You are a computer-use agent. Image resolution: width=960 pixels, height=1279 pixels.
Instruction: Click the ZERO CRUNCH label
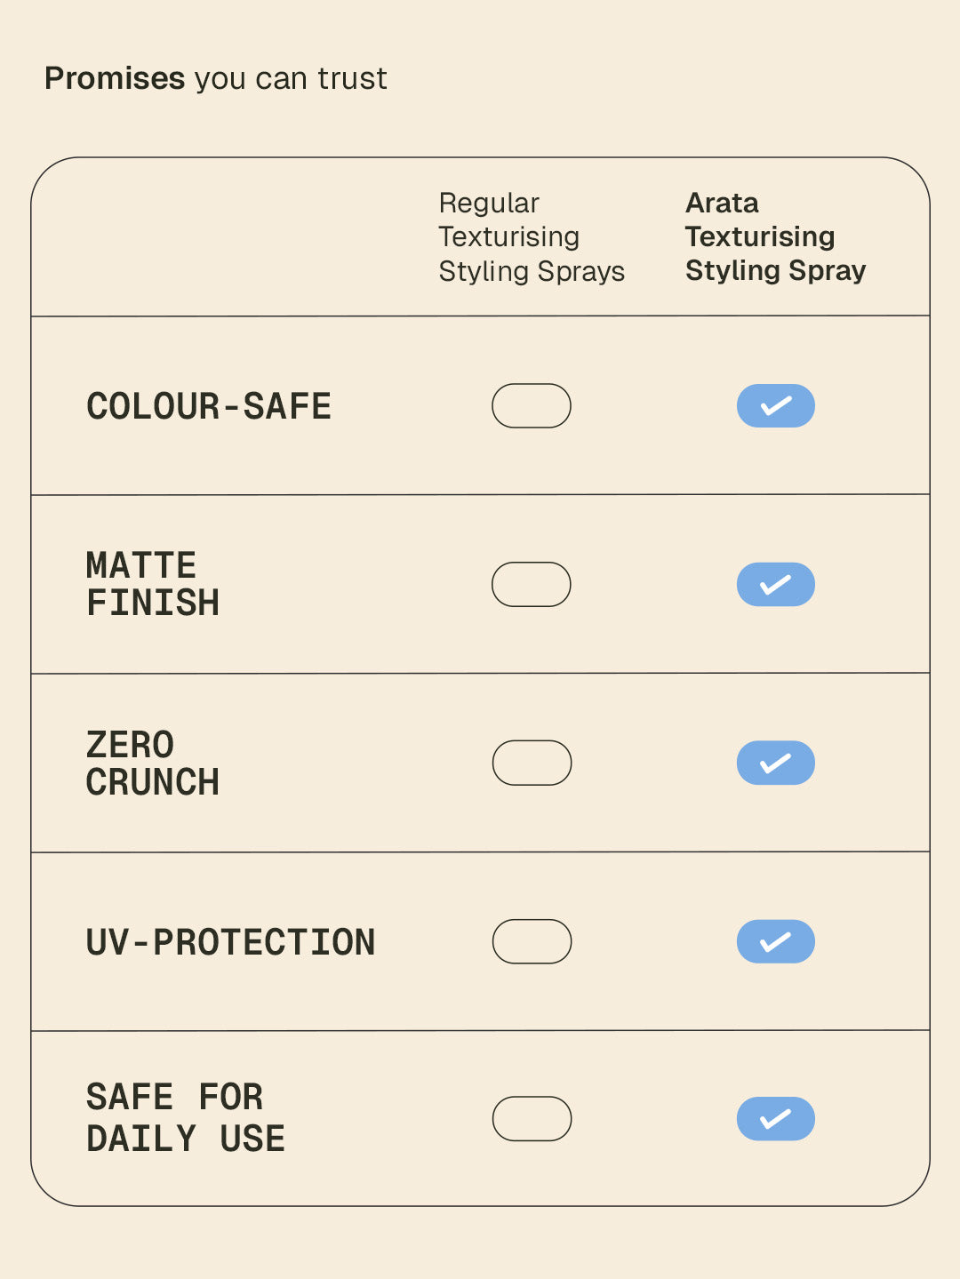[153, 763]
